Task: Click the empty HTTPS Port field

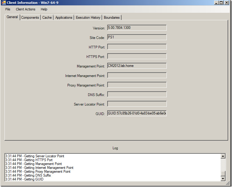Action: point(137,56)
